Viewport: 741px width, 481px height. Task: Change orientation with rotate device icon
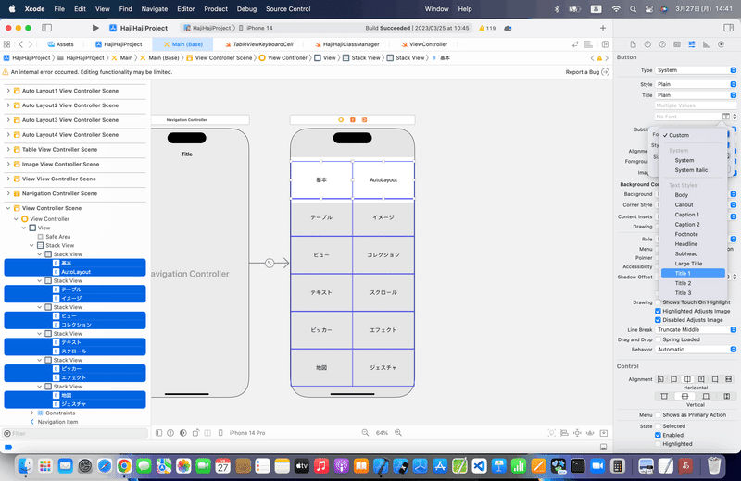tap(195, 432)
